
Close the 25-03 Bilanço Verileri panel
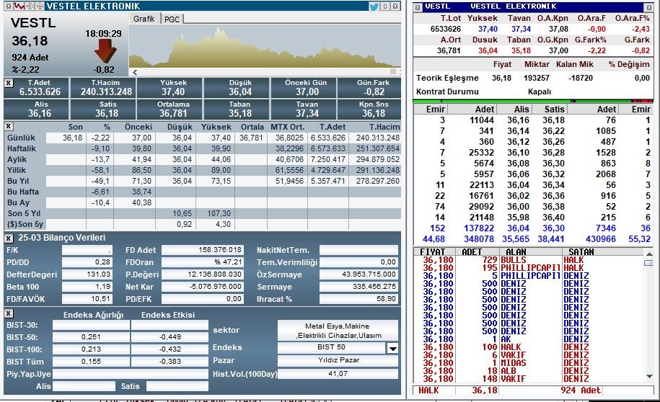(x=9, y=238)
